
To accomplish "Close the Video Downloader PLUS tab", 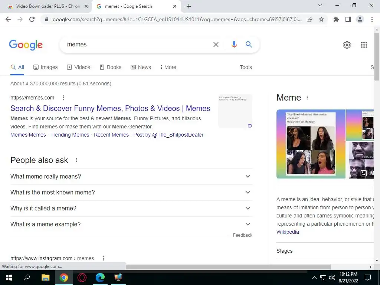I will point(86,7).
